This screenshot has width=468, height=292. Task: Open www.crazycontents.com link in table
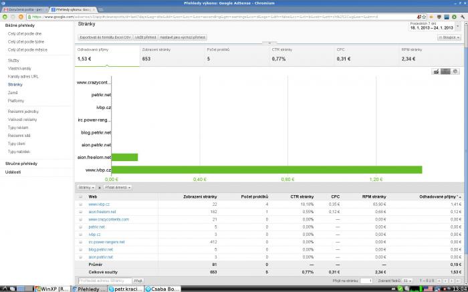tap(108, 220)
